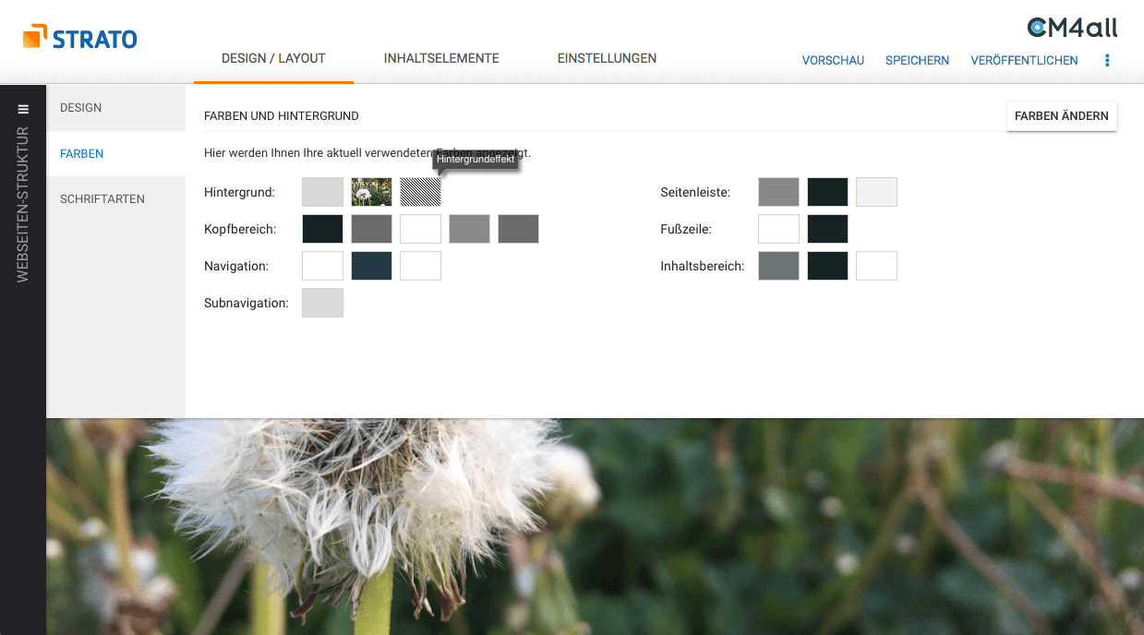Select the dark Seitenleiste swatch

[x=827, y=192]
